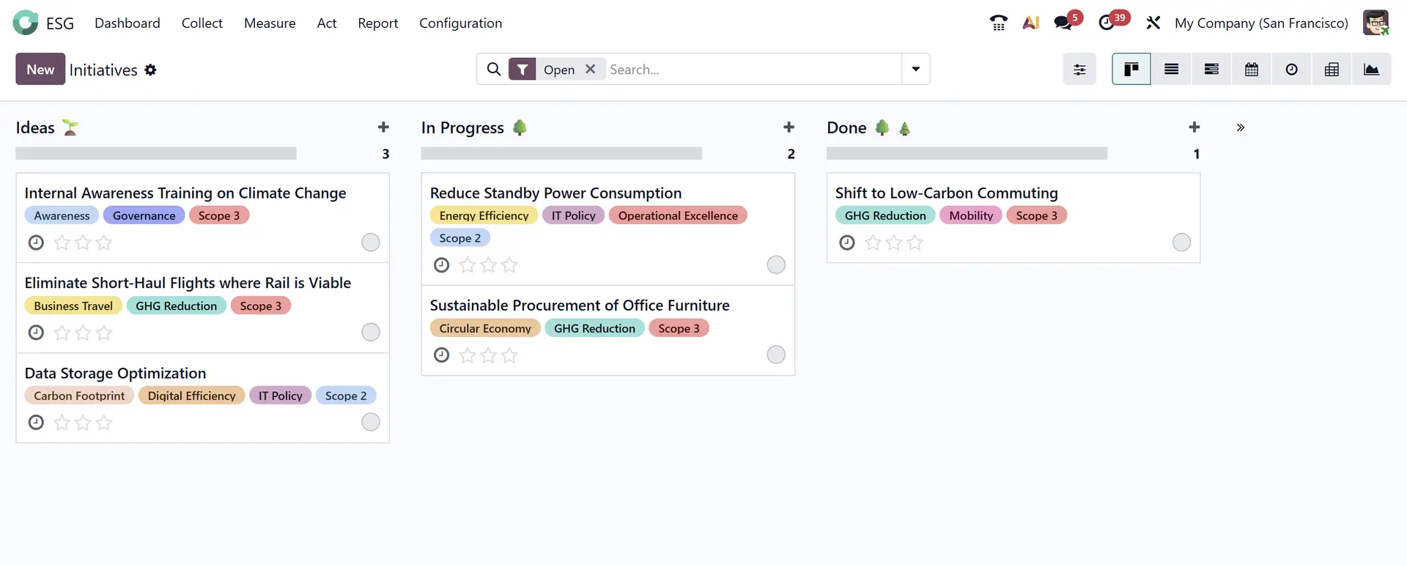
Task: Switch to the list view
Action: coord(1171,70)
